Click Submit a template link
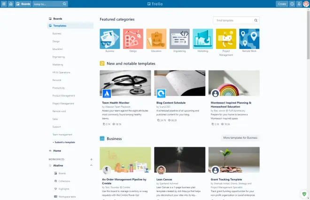 [x=64, y=142]
